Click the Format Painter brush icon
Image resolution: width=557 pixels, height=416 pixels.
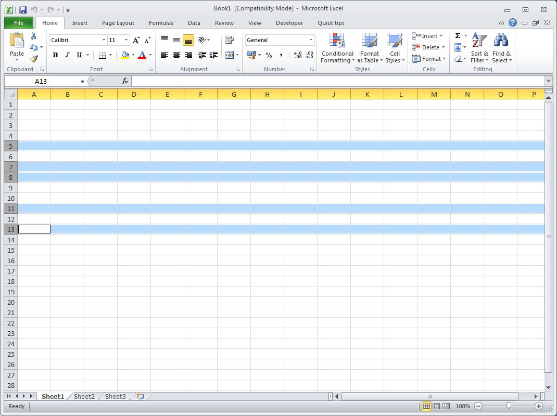(34, 59)
